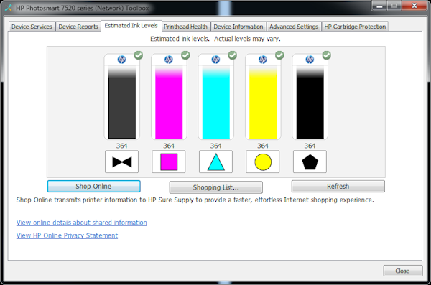The image size is (431, 285).
Task: View HP Online Privacy Statement link
Action: pyautogui.click(x=67, y=235)
